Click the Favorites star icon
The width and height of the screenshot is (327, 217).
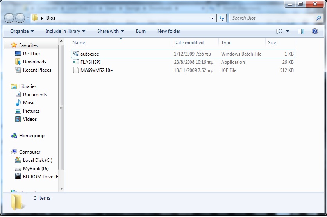tap(14, 45)
